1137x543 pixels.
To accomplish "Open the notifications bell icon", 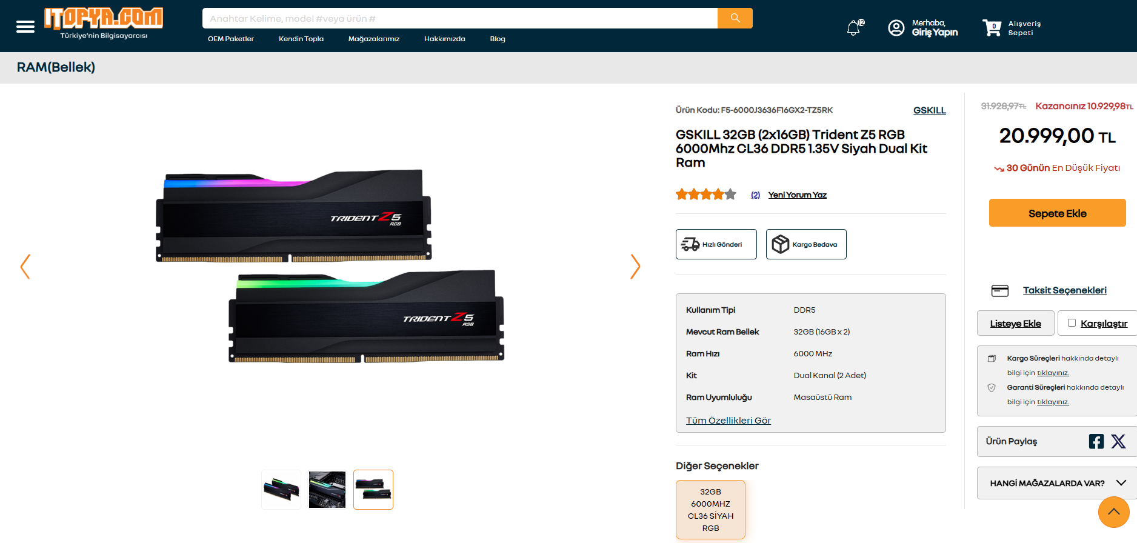I will [x=854, y=28].
